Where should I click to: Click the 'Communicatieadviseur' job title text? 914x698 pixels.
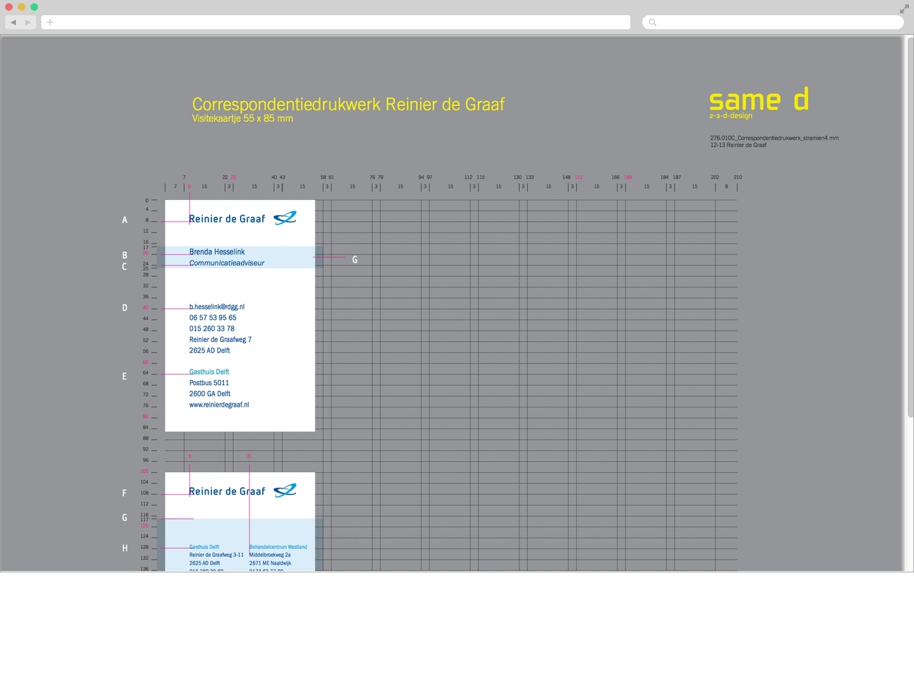pyautogui.click(x=227, y=263)
